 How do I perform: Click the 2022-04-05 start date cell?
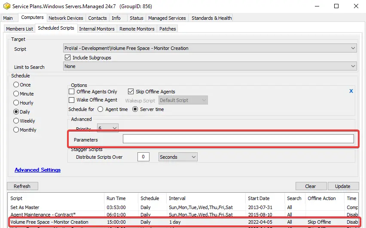tap(260, 222)
